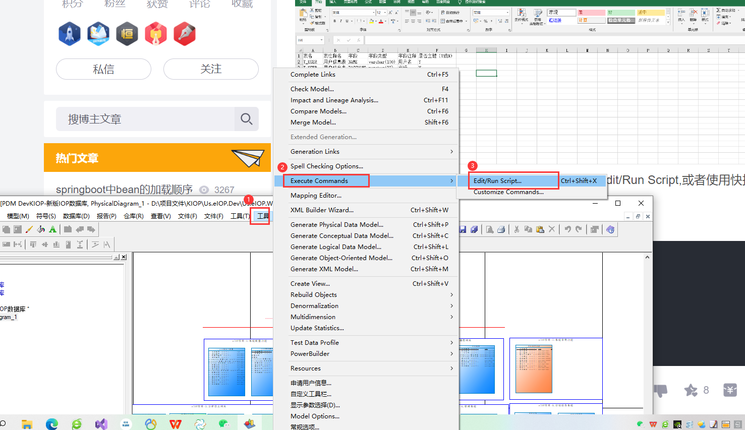Open the Mapping Editor entry

click(316, 195)
